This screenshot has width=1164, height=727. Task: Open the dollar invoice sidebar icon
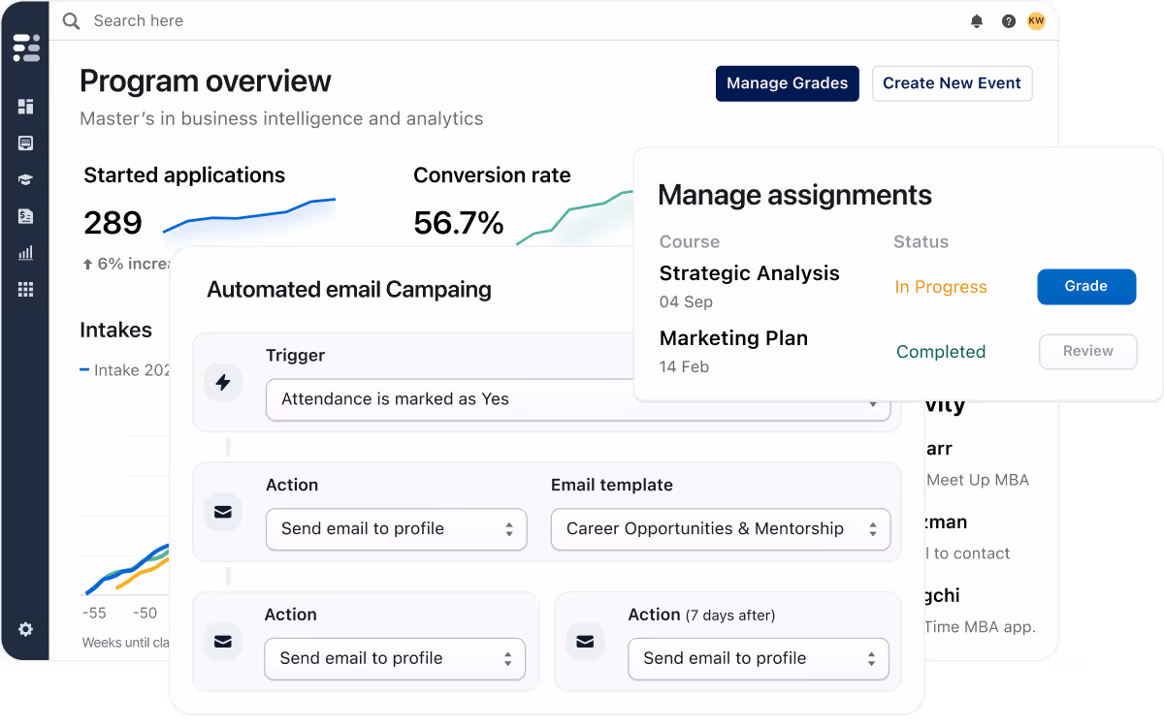[x=25, y=216]
